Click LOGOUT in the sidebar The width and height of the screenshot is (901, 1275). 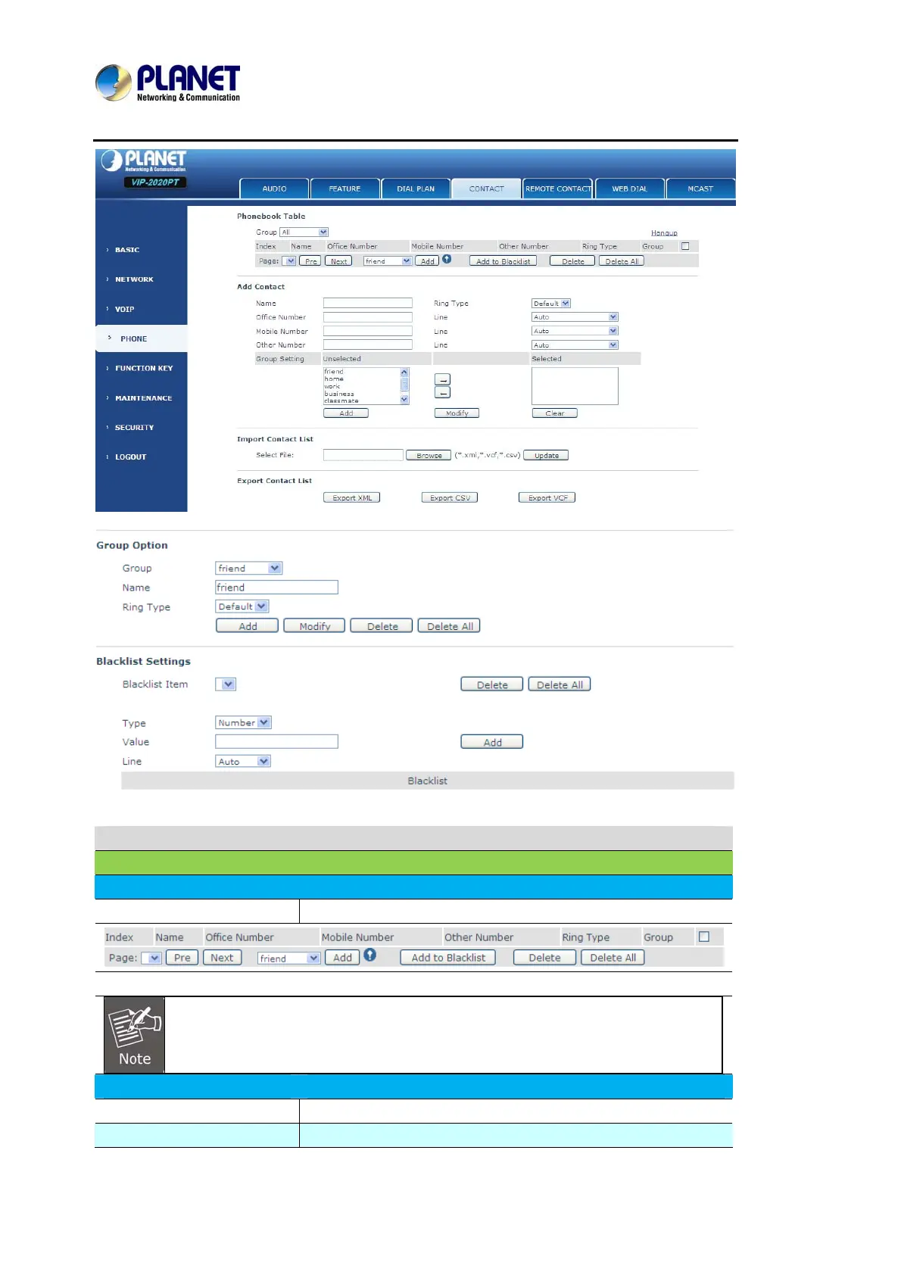130,457
